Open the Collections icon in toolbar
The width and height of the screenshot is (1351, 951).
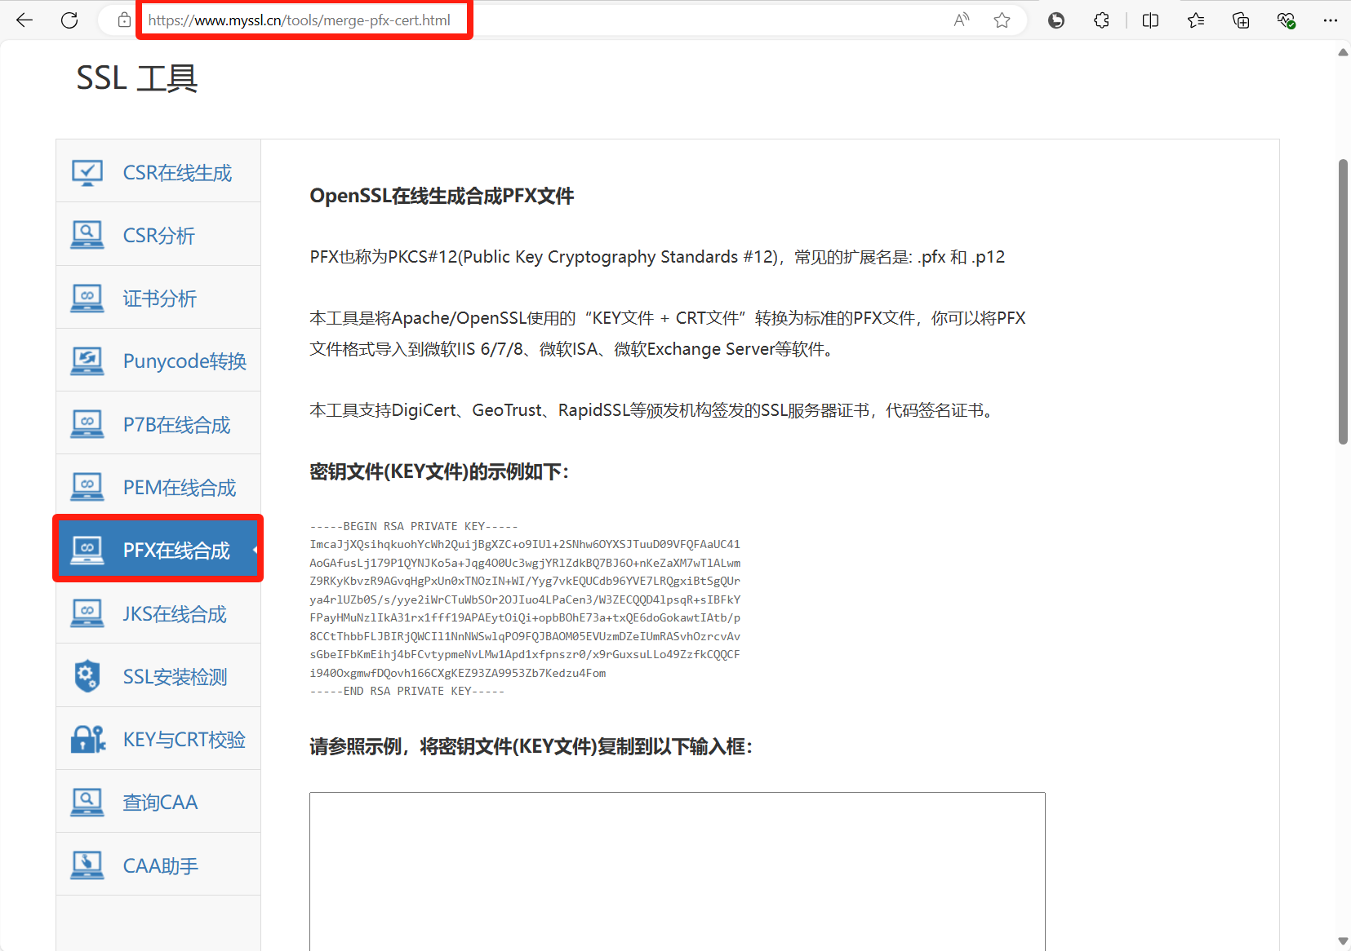1241,20
